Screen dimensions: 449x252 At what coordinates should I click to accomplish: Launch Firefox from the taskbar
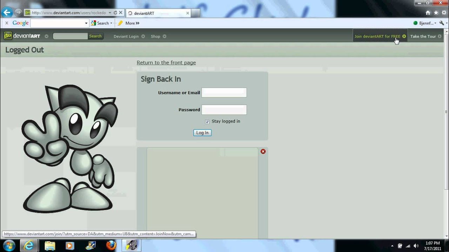click(111, 245)
